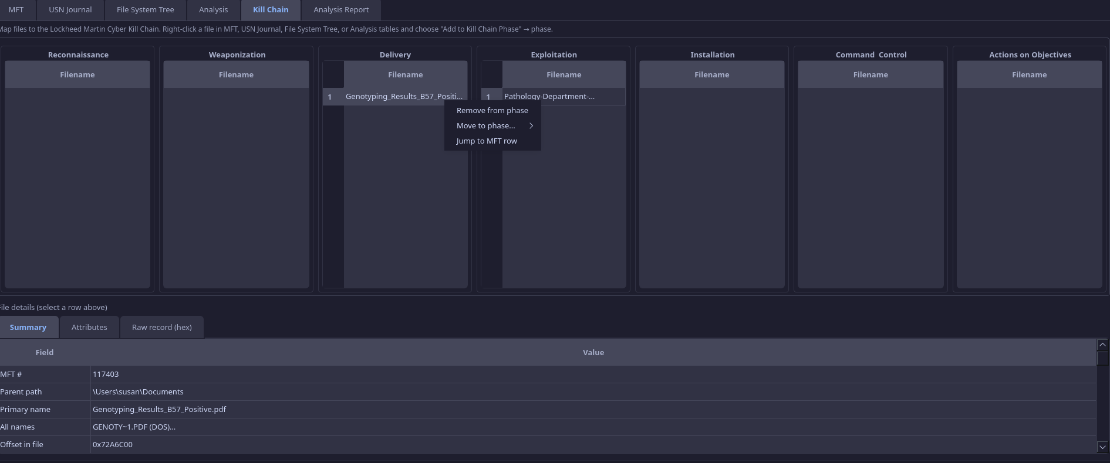This screenshot has height=463, width=1110.
Task: Click 'Jump to MFT row' menu entry
Action: pyautogui.click(x=486, y=141)
